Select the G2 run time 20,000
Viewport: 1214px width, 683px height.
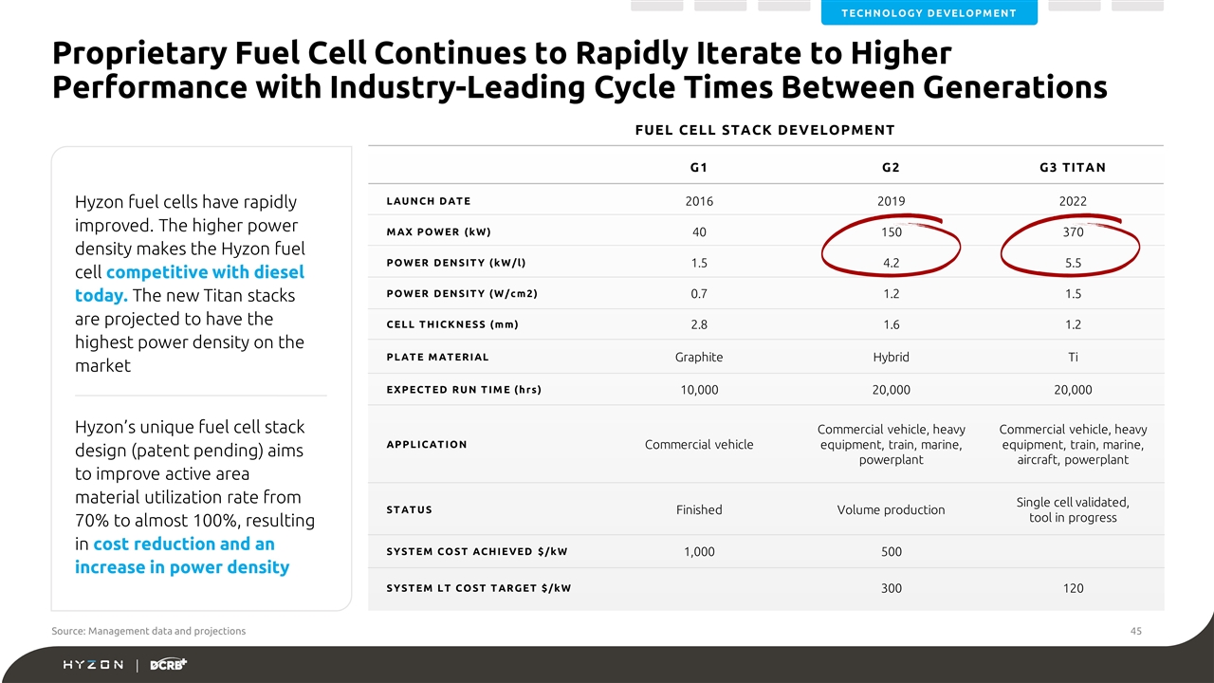point(891,390)
